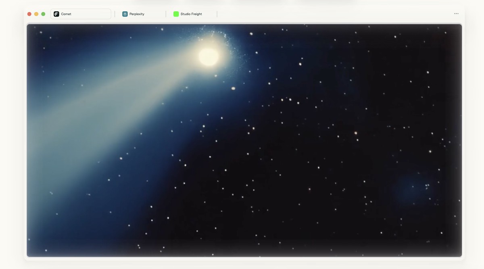Screen dimensions: 484x269
Task: Select the Studio Freight tab
Action: pyautogui.click(x=191, y=14)
